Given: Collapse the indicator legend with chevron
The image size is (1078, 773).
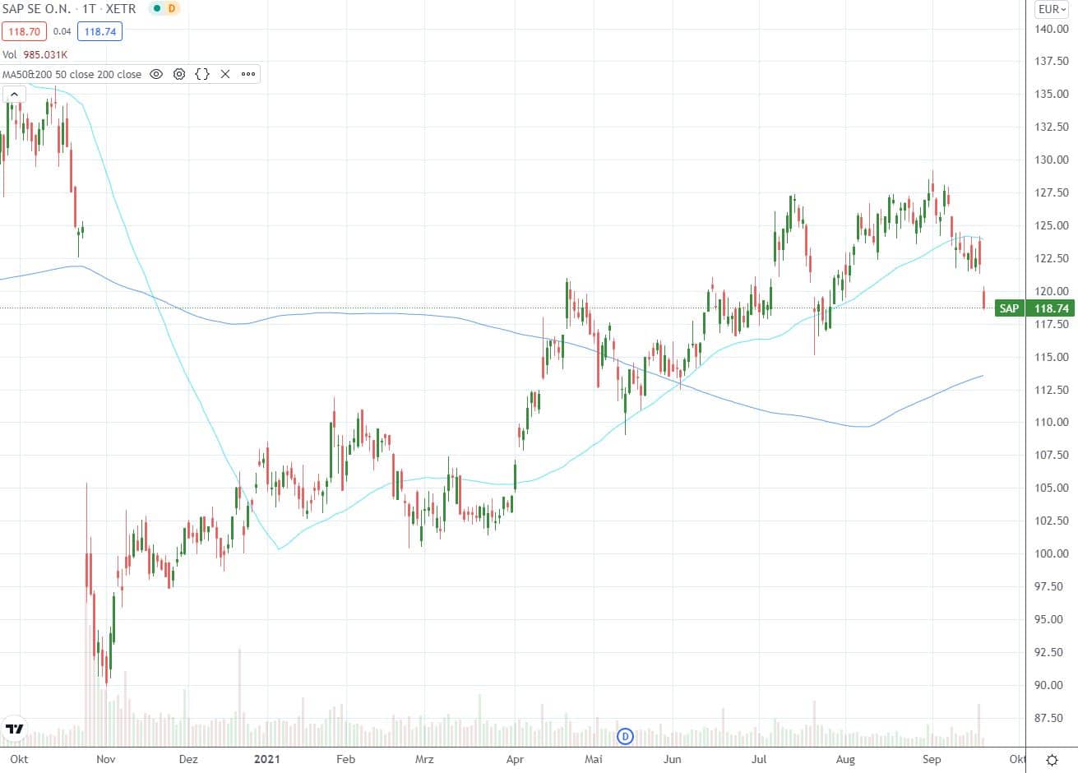Looking at the screenshot, I should pos(14,95).
